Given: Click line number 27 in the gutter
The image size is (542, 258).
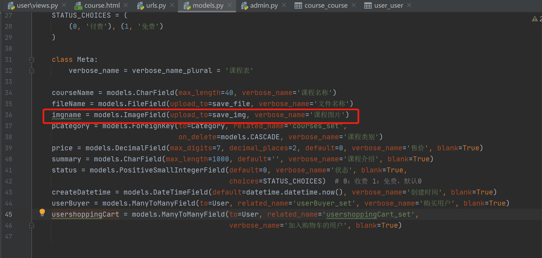Looking at the screenshot, I should (x=8, y=16).
